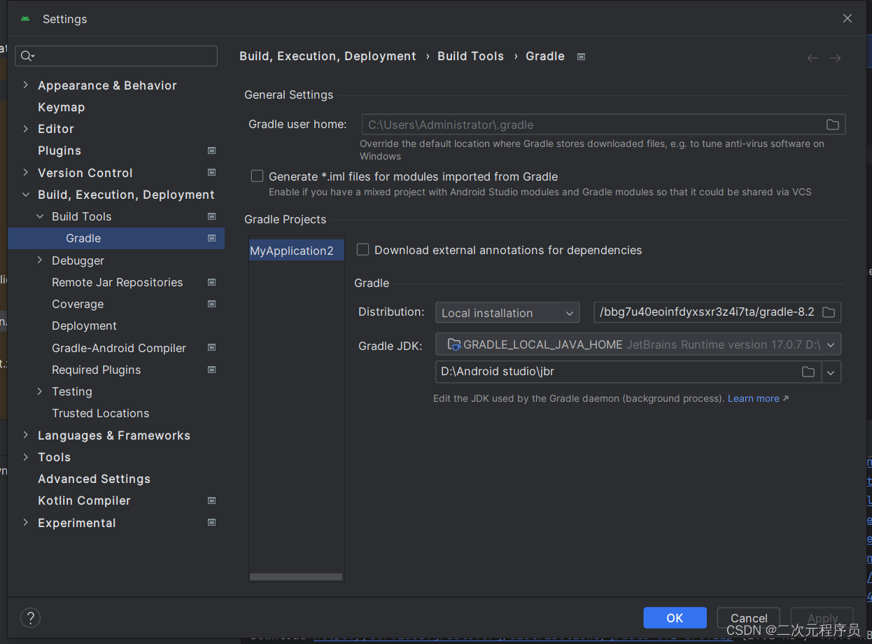Select Plugins in the settings tree

click(59, 150)
